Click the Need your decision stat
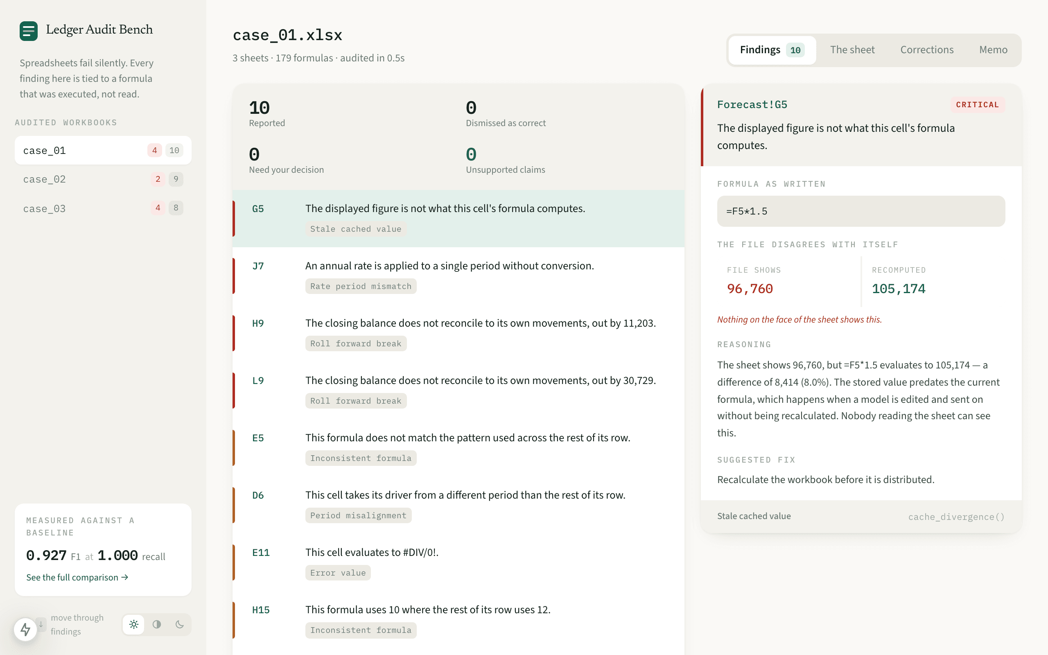This screenshot has width=1048, height=655. (x=286, y=160)
